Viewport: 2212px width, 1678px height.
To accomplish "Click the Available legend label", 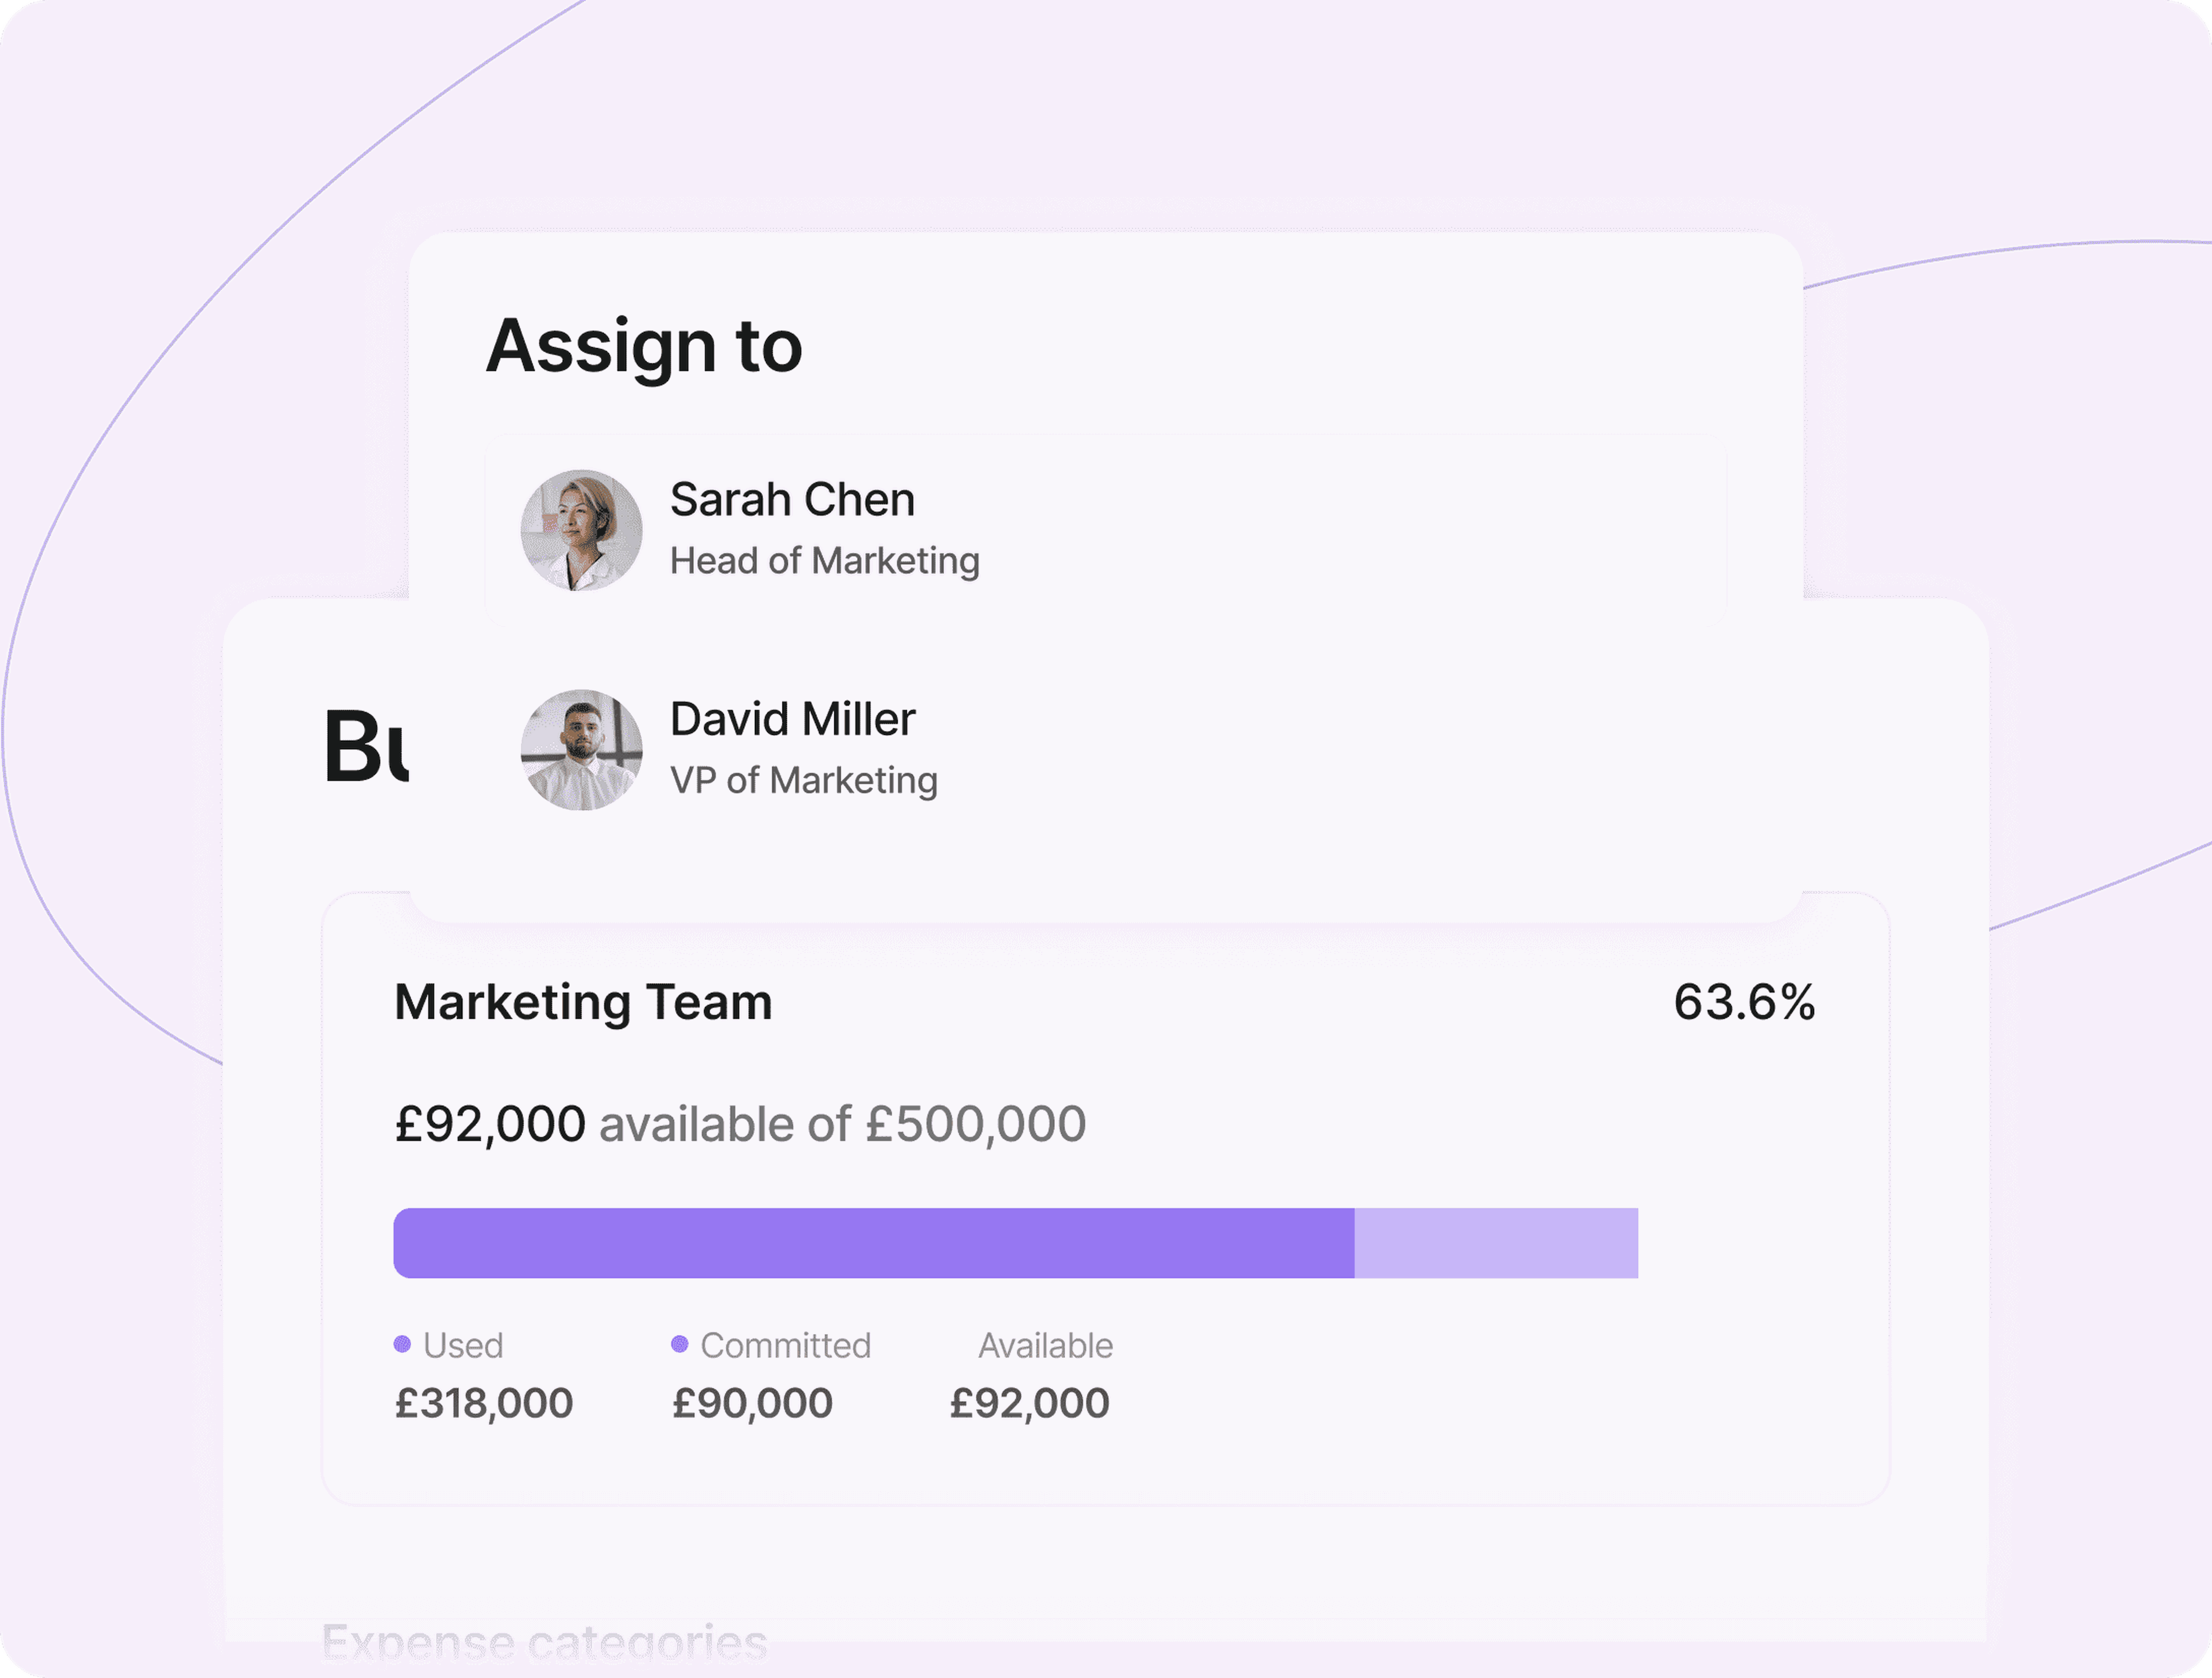I will tap(1045, 1346).
